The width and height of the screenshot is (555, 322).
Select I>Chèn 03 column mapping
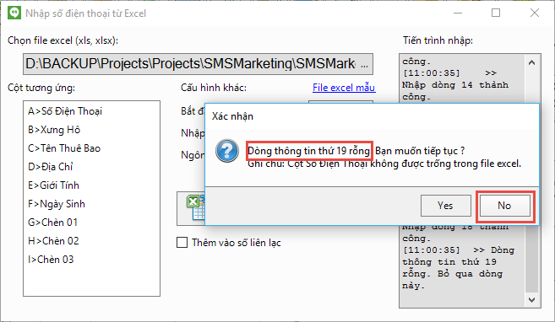click(x=51, y=260)
